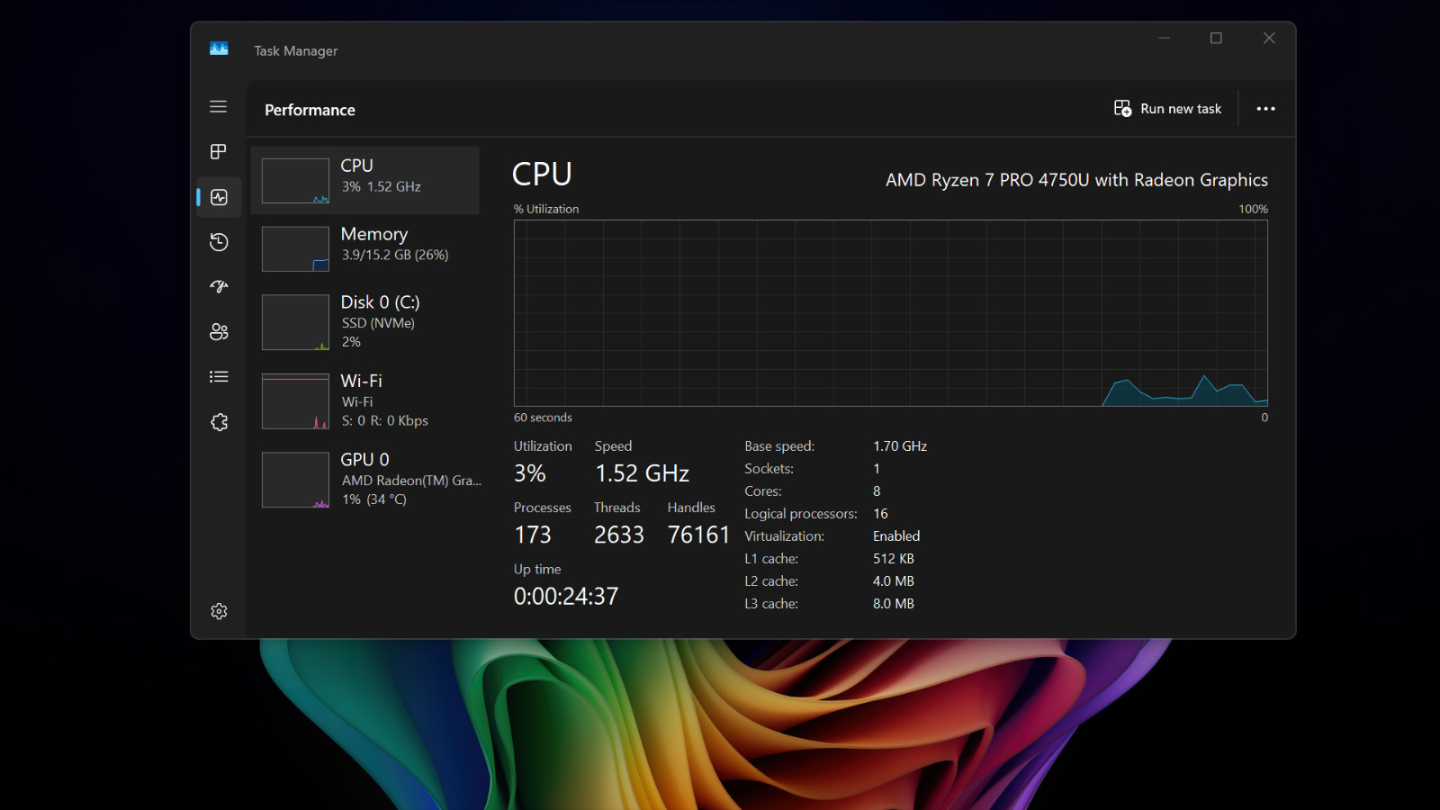Viewport: 1440px width, 810px height.
Task: Click the % Utilization graph label
Action: [546, 209]
